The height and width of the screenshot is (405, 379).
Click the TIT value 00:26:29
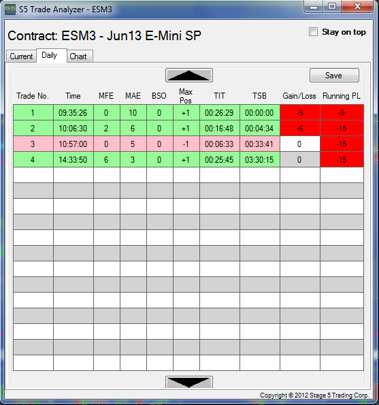220,112
